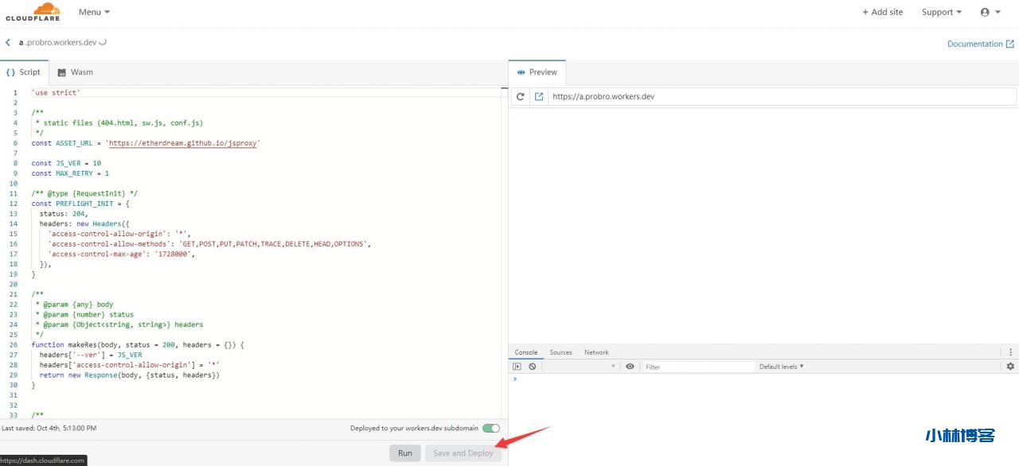Screen dimensions: 1019x466
Task: Switch to the Network tab in console
Action: (x=596, y=351)
